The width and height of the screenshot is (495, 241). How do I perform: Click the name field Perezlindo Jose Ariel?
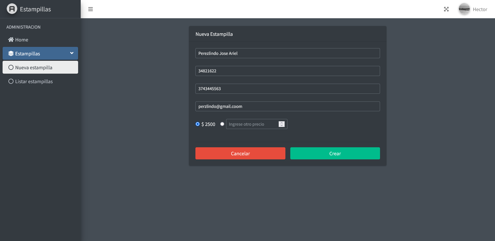[x=287, y=53]
